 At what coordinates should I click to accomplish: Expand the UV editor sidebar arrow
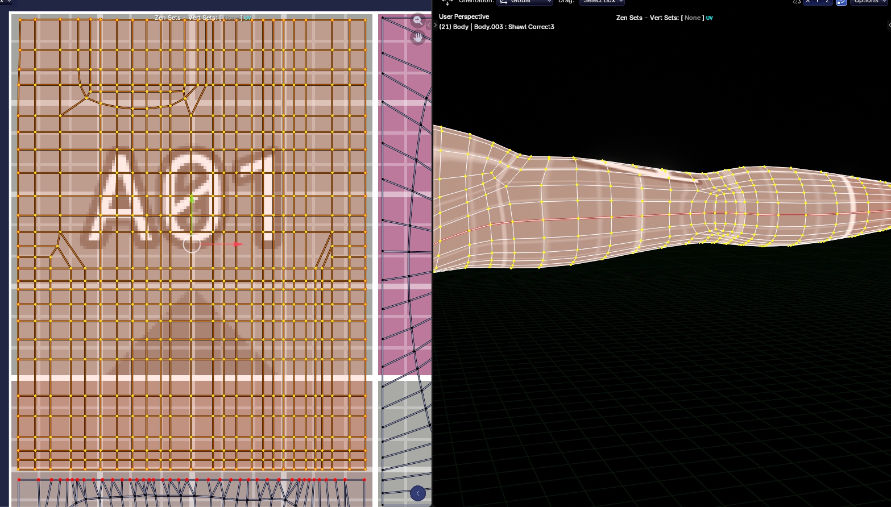point(428,25)
